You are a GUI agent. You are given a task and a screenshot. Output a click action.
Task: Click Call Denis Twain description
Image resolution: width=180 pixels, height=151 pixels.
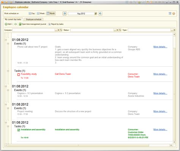coord(63,74)
